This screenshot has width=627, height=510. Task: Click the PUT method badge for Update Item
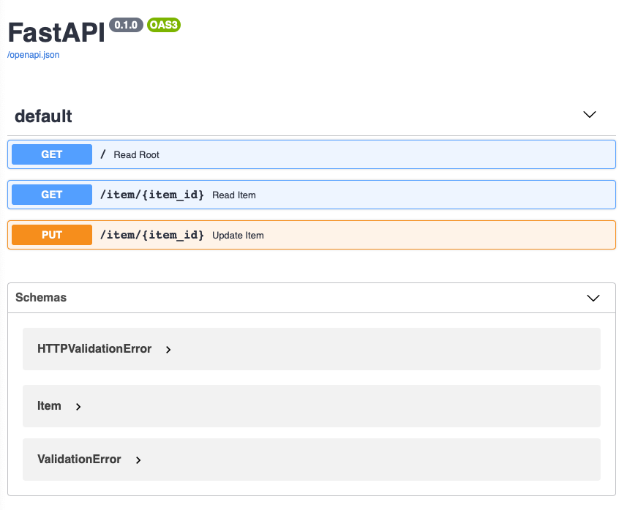51,235
